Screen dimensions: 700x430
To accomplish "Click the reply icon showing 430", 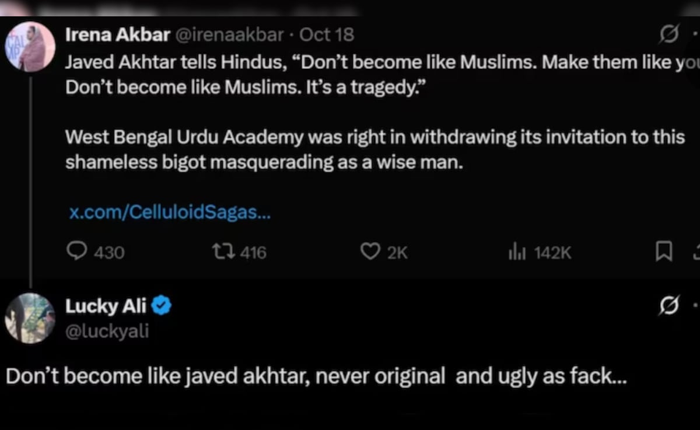I will (77, 252).
